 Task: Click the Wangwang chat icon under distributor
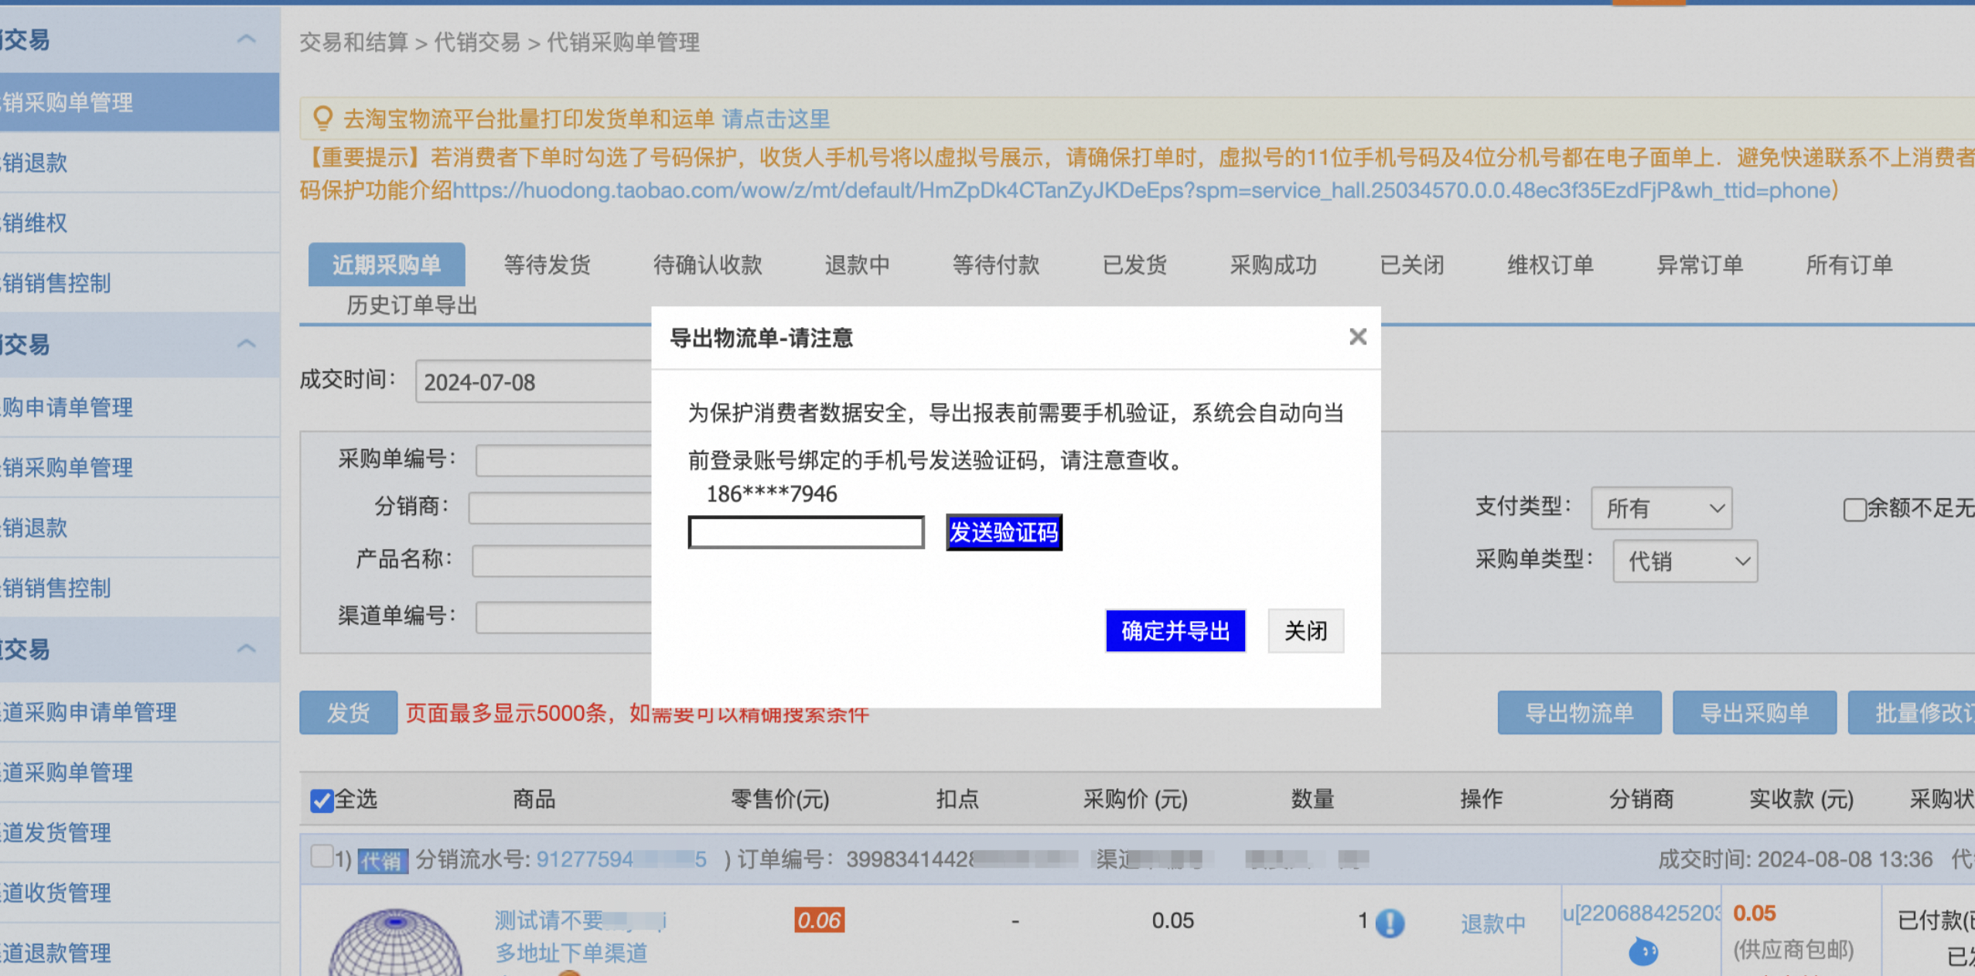tap(1642, 951)
